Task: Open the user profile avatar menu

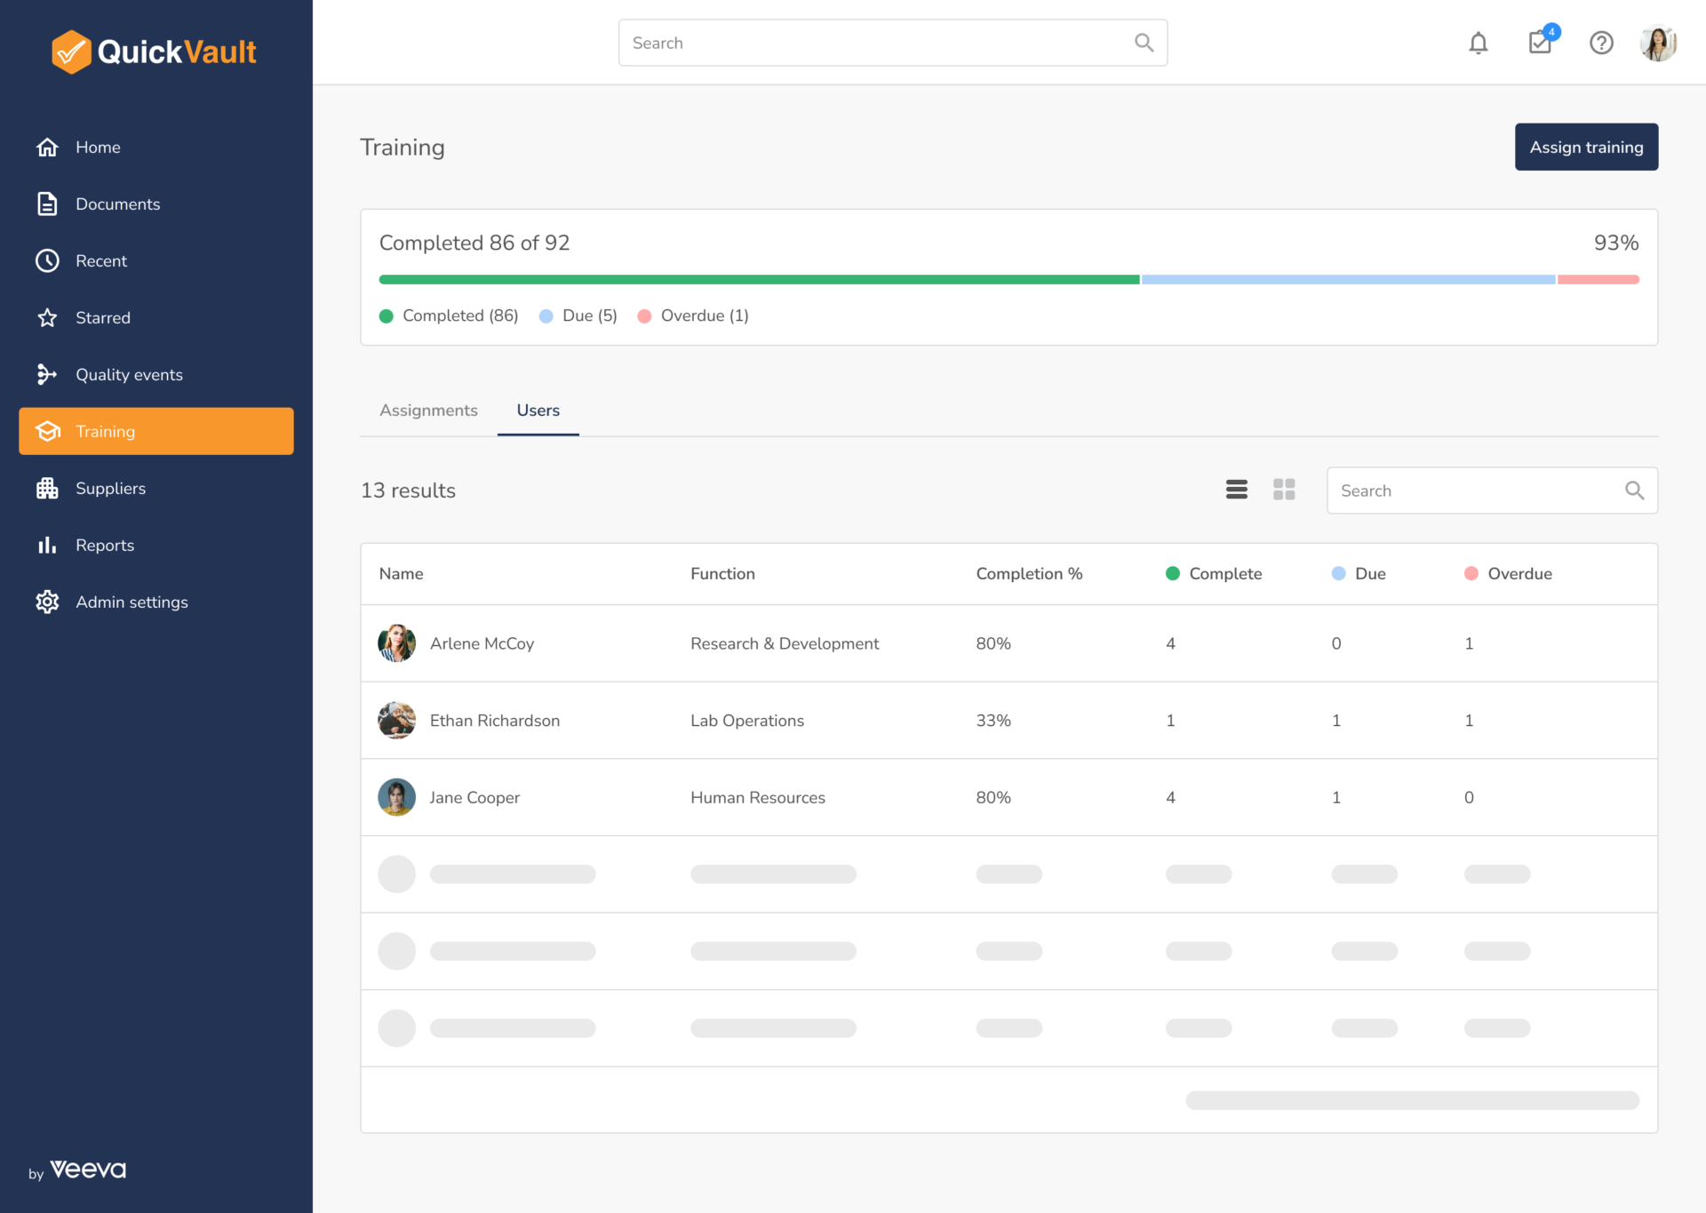Action: point(1657,43)
